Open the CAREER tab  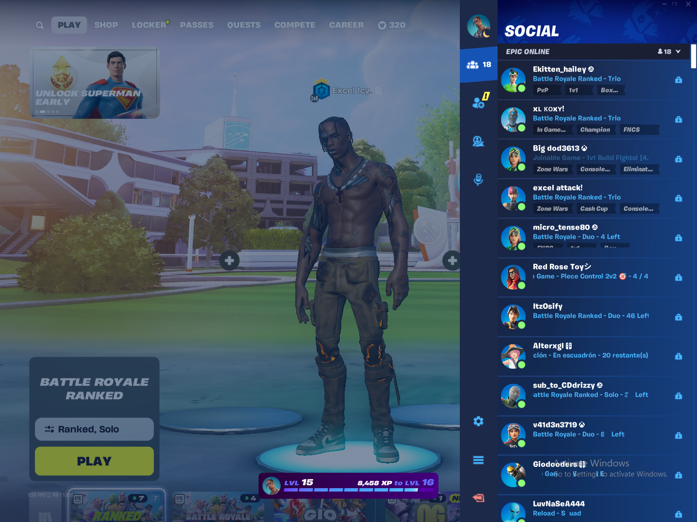tap(347, 25)
